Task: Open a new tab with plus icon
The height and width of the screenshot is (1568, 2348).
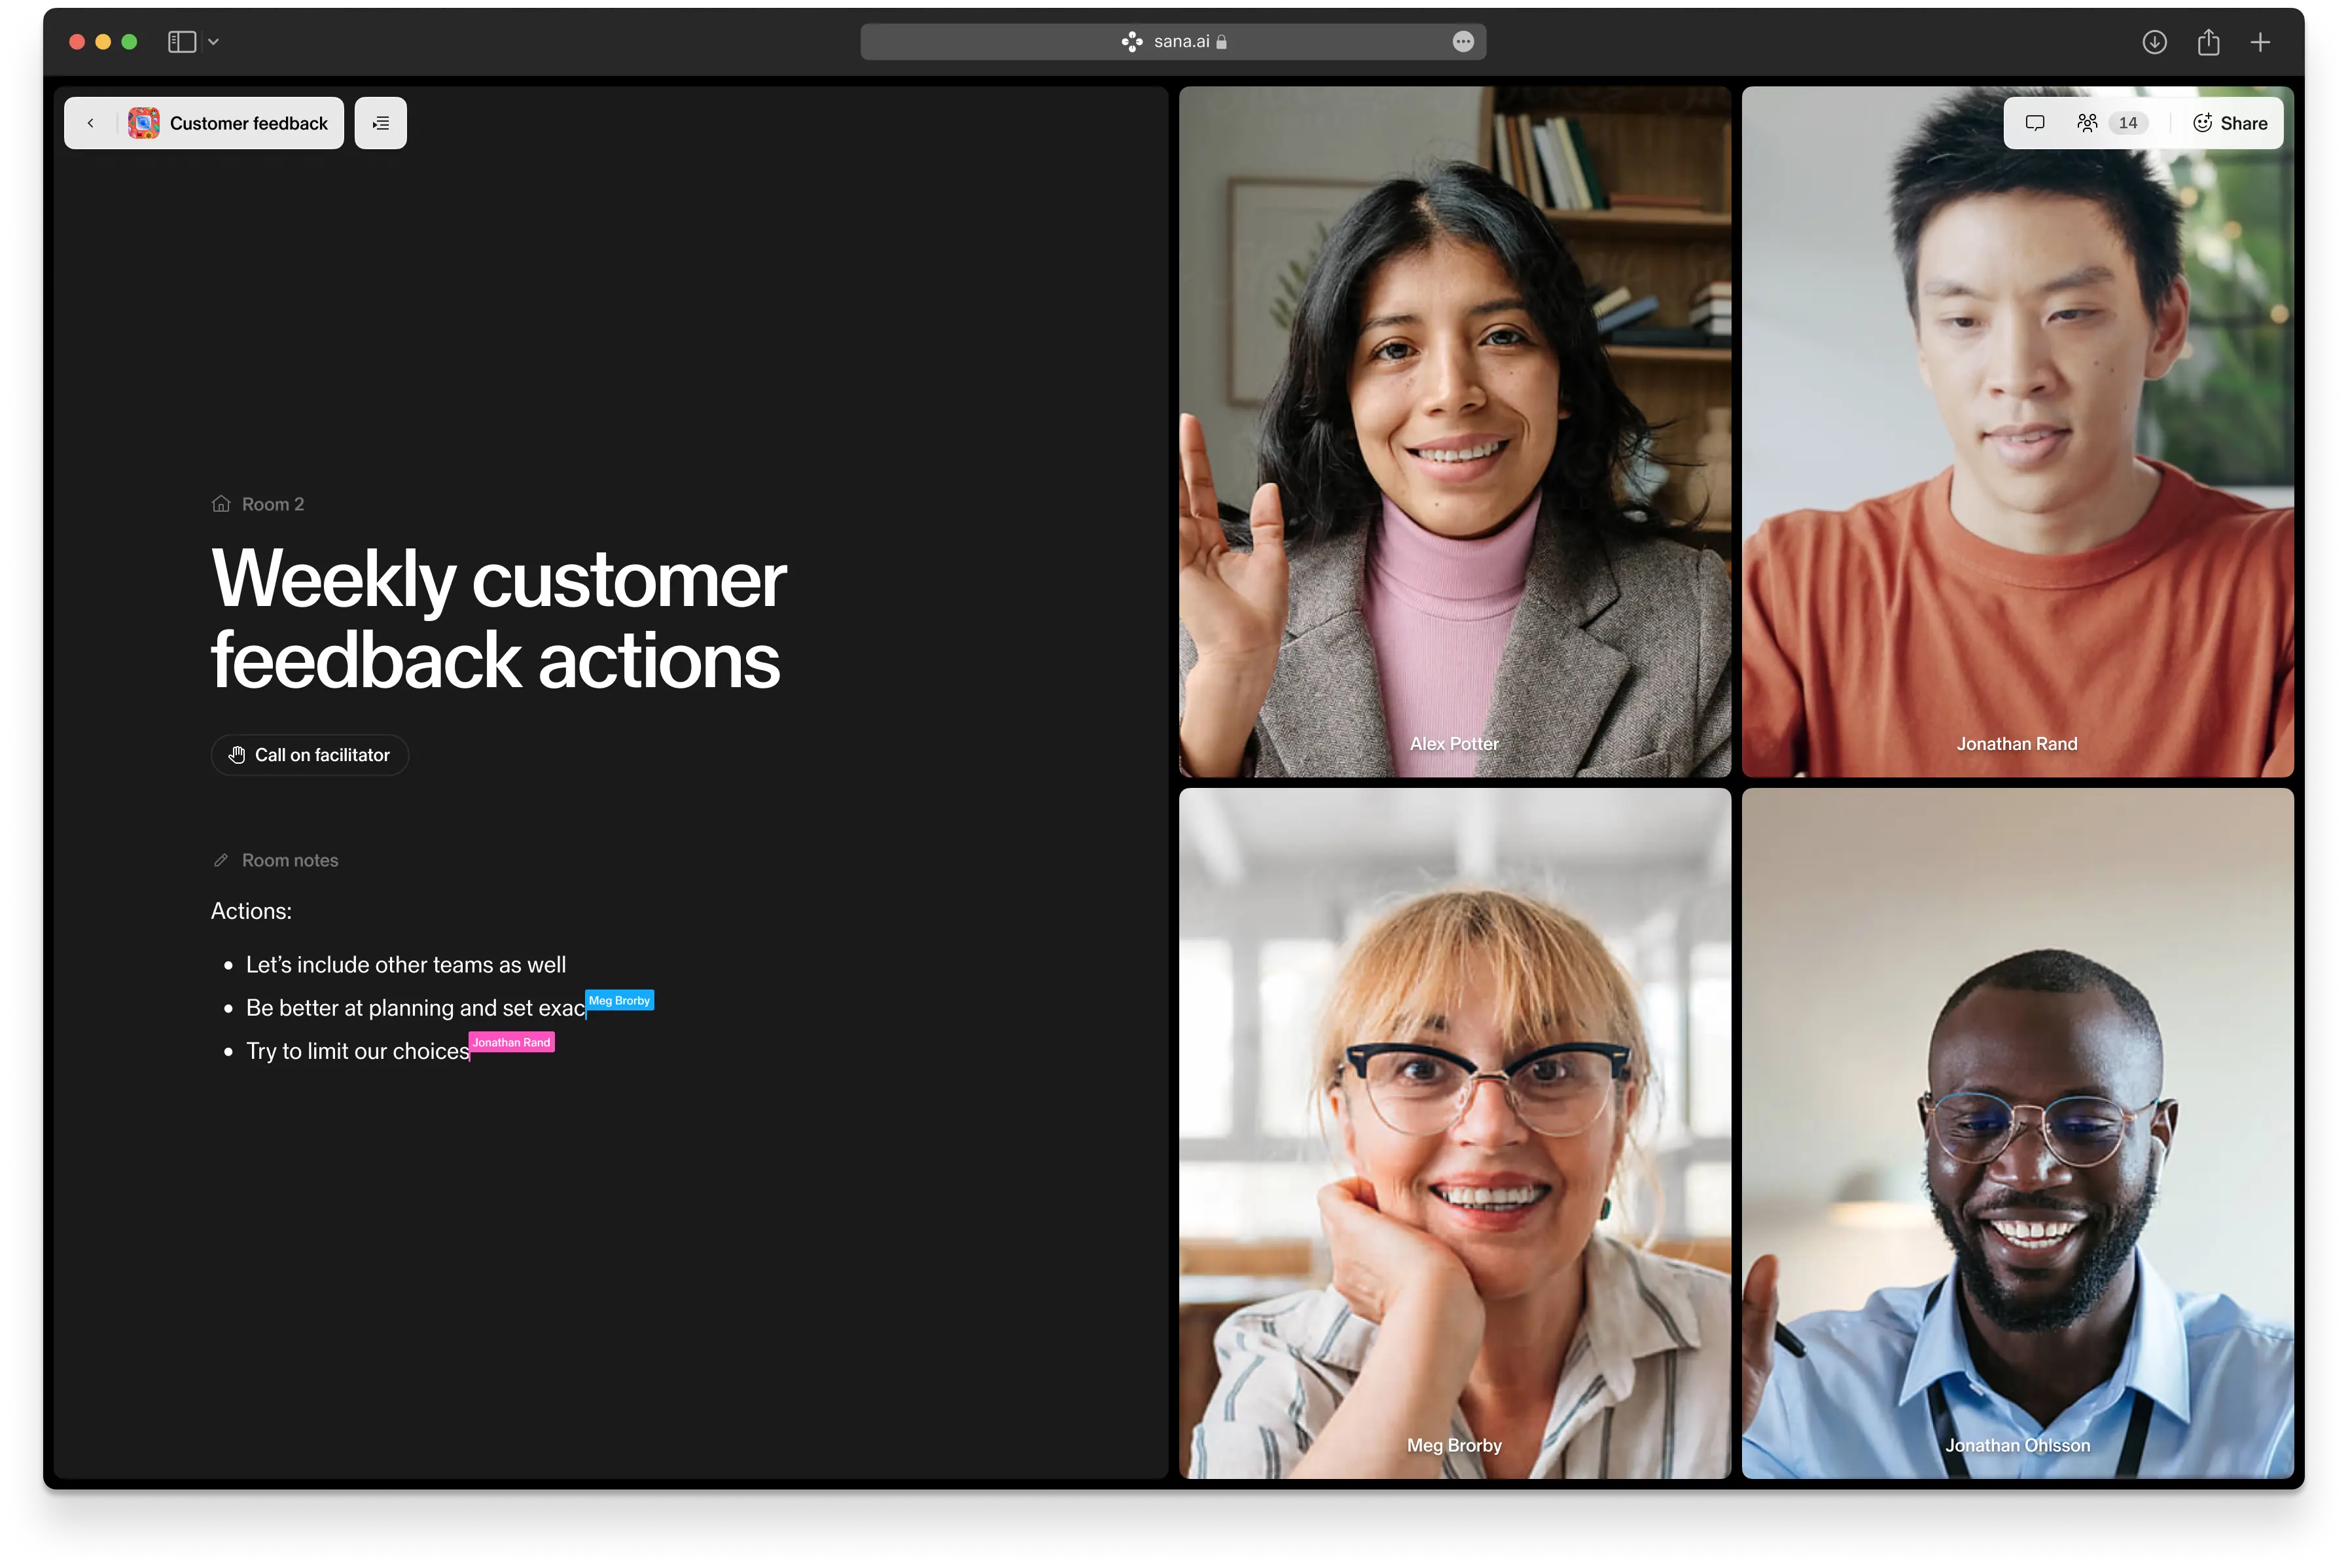Action: coord(2260,42)
